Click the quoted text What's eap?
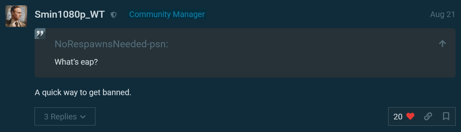This screenshot has height=132, width=461. point(76,62)
